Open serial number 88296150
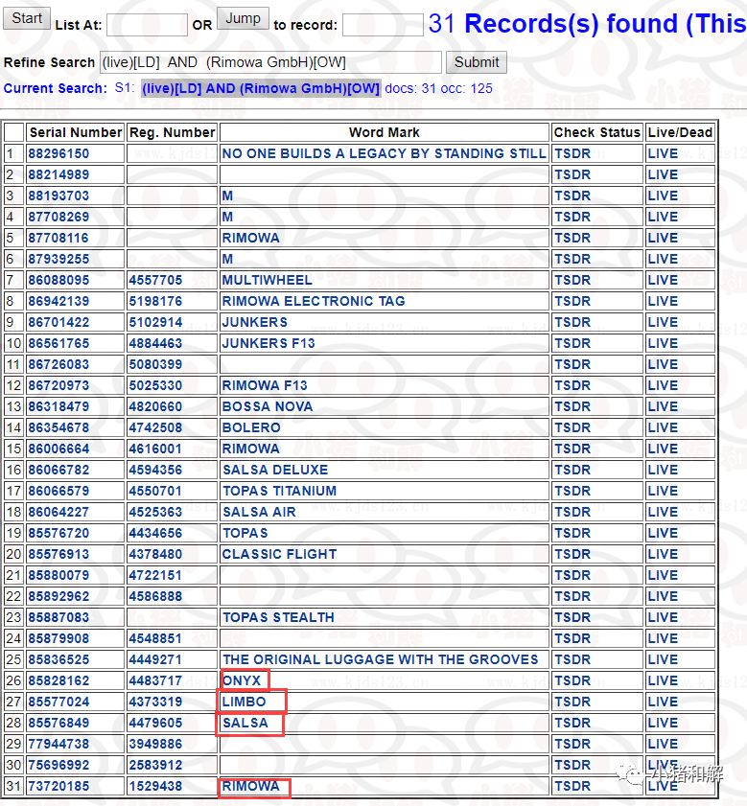747x806 pixels. 58,153
